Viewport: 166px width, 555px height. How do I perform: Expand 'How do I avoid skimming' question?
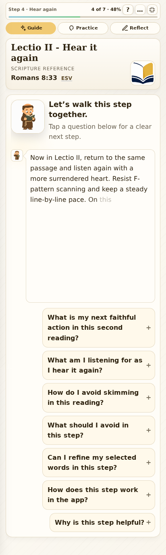click(x=99, y=398)
